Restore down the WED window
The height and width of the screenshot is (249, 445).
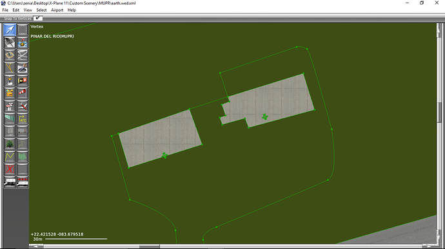point(422,3)
